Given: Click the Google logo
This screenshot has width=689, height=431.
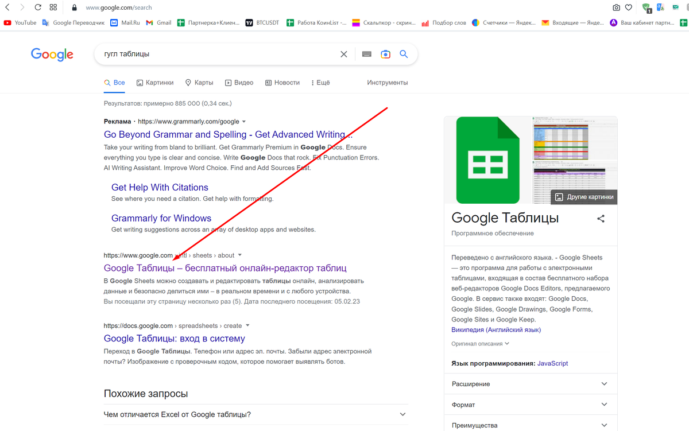Looking at the screenshot, I should click(52, 55).
